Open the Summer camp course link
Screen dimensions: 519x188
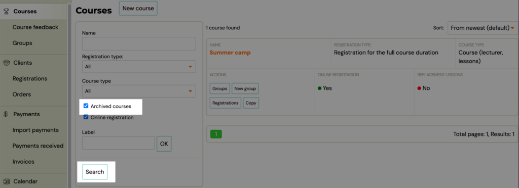[x=230, y=53]
